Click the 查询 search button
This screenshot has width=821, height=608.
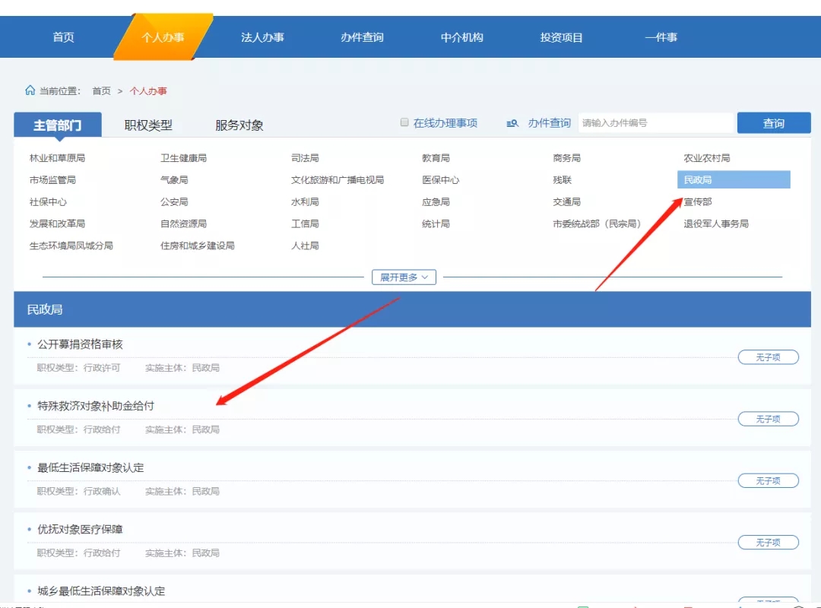774,122
